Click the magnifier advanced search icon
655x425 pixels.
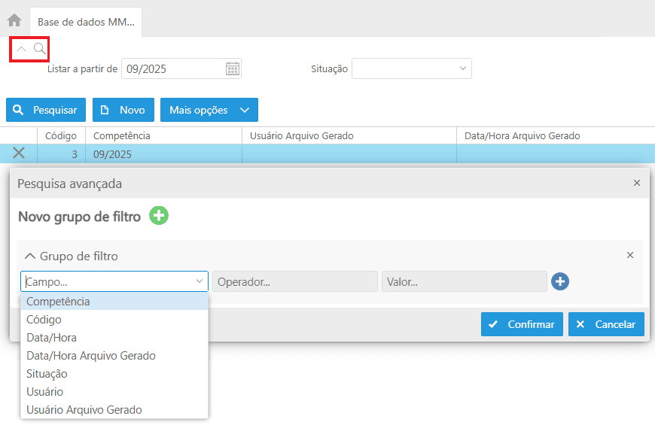[40, 49]
